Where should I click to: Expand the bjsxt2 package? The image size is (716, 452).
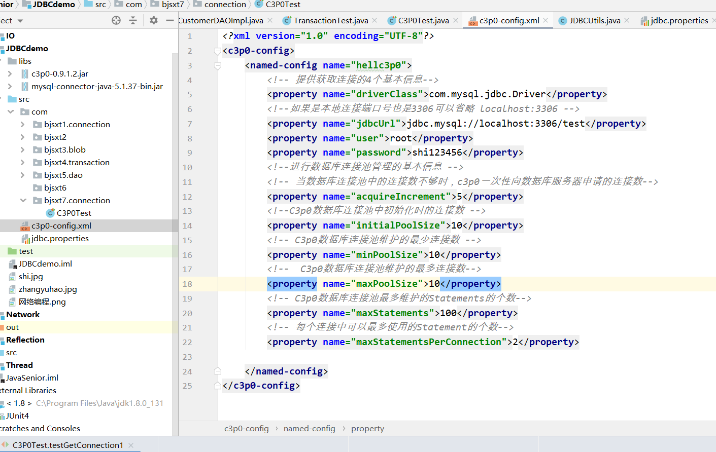[x=22, y=137]
